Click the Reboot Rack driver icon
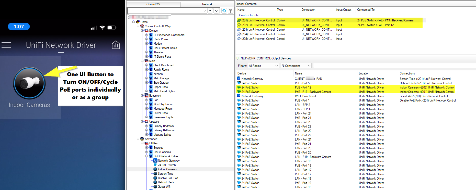476x190 pixels. pos(155,182)
